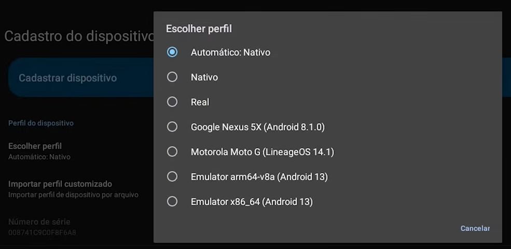Screen dimensions: 511x249
Task: Select the Real profile radio button
Action: [x=172, y=102]
